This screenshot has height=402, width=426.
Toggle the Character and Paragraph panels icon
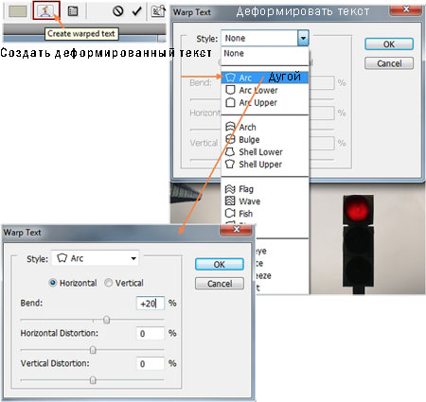tap(73, 11)
